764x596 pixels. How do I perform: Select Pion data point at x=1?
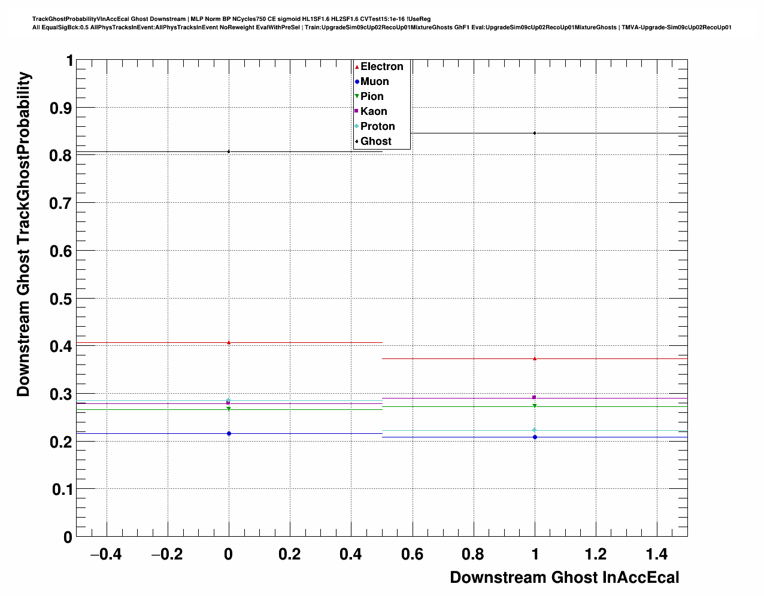point(535,406)
